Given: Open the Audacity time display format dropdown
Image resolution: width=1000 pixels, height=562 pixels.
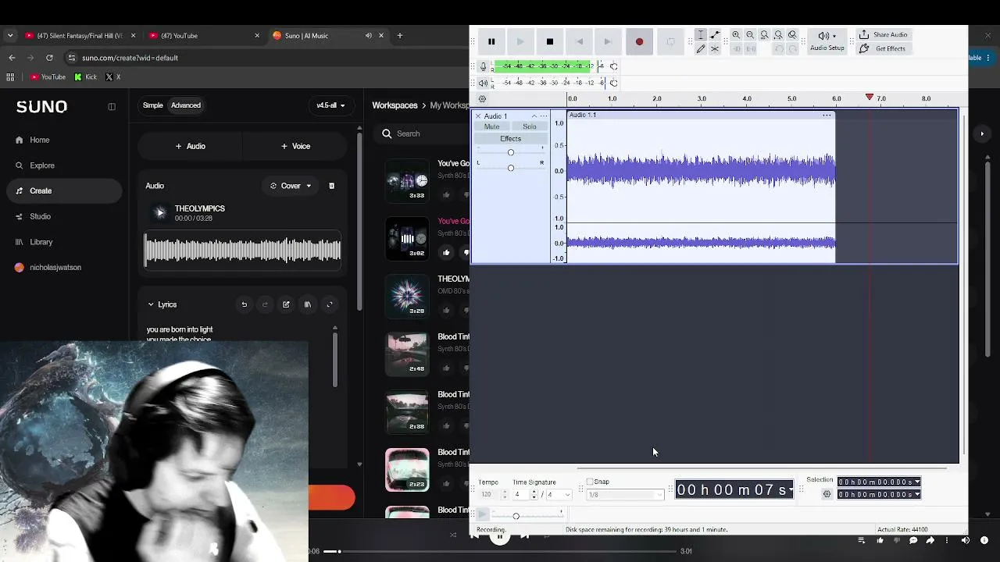Looking at the screenshot, I should point(791,489).
